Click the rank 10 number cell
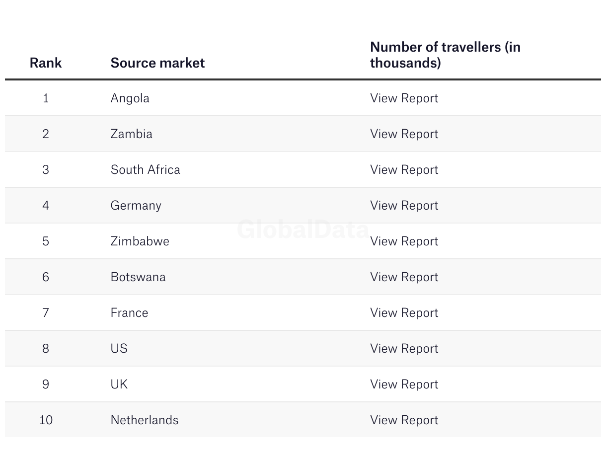This screenshot has width=606, height=458. click(x=46, y=420)
